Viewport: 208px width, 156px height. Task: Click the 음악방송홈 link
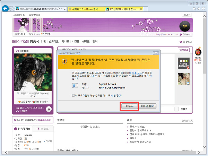click(x=35, y=15)
